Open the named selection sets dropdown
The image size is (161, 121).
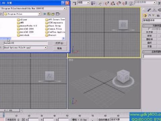pyautogui.click(x=155, y=2)
